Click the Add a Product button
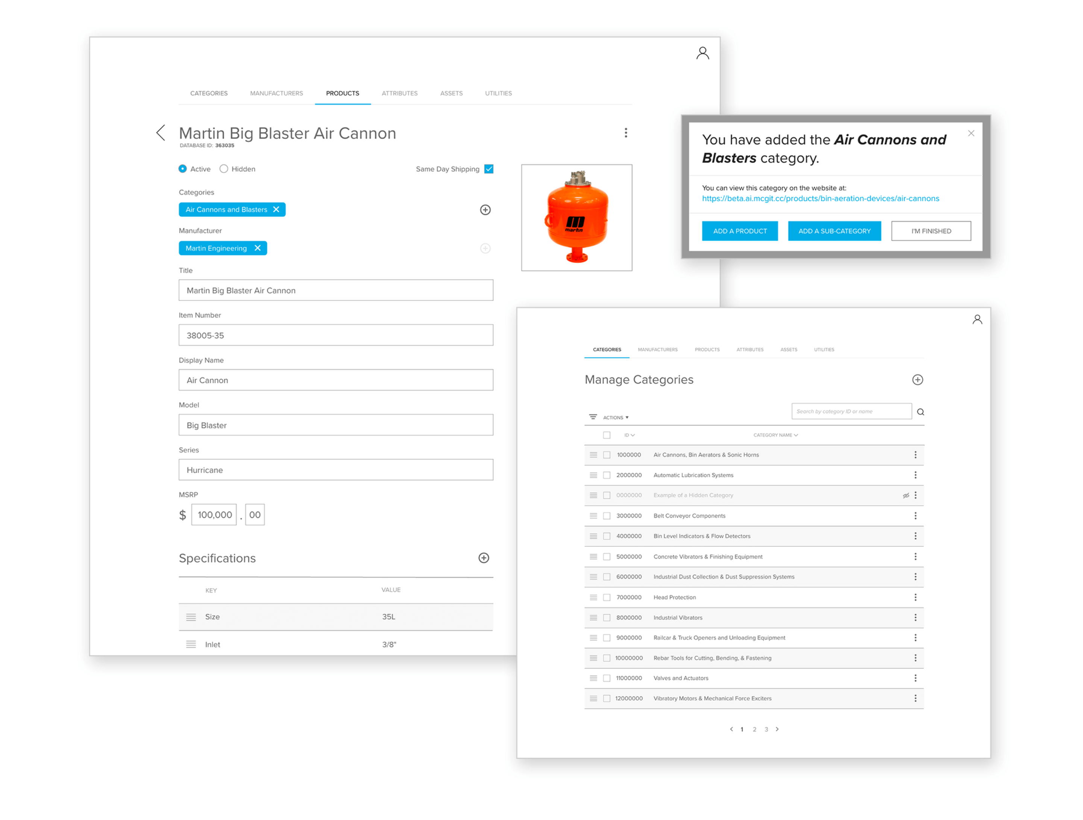 739,231
